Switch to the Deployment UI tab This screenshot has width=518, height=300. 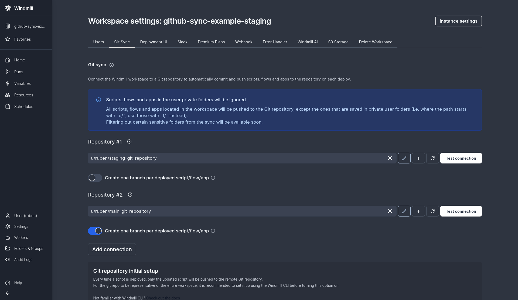[x=154, y=42]
